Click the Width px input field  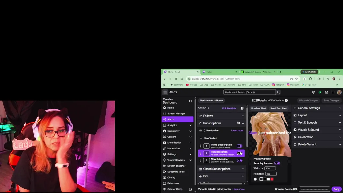[270, 168]
